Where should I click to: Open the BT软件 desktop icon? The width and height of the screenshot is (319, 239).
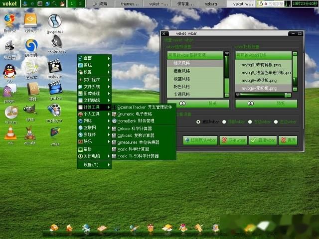pyautogui.click(x=31, y=45)
